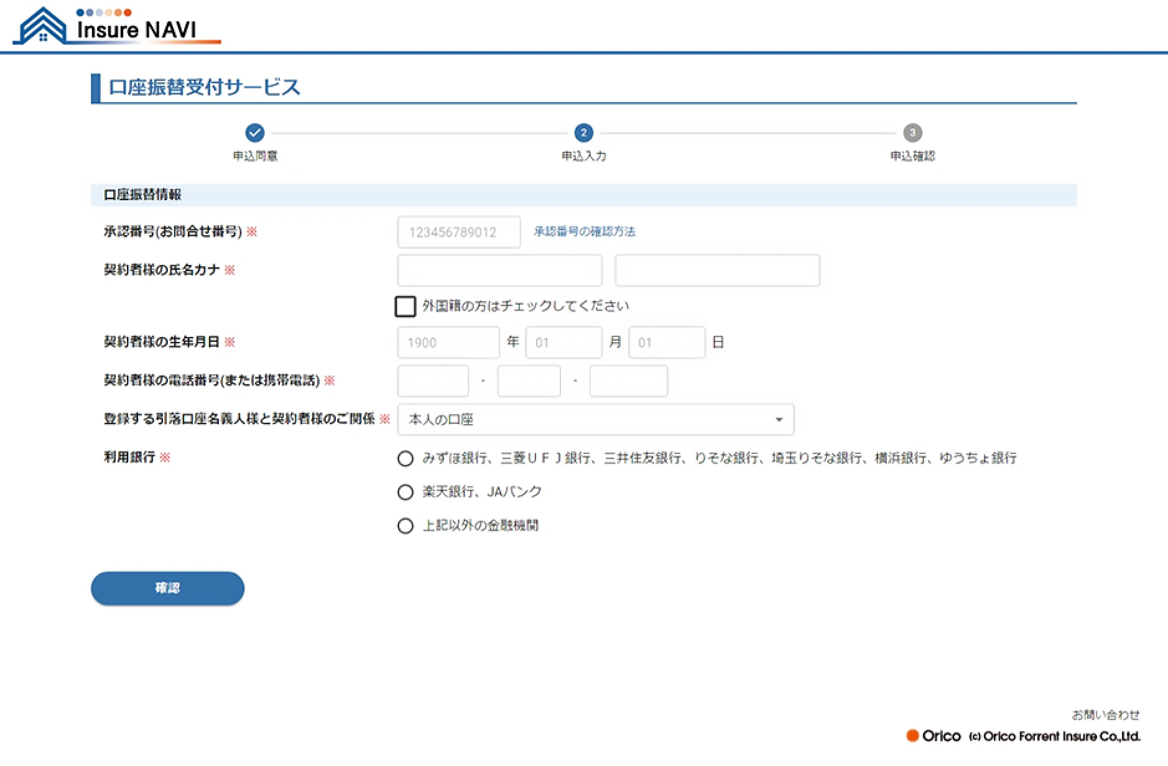1168x766 pixels.
Task: Select the 楽天銀行、JAバンク radio button
Action: [406, 492]
